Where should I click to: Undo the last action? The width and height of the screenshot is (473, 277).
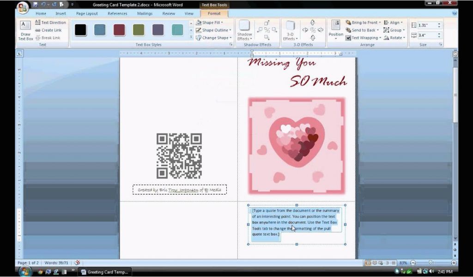44,5
